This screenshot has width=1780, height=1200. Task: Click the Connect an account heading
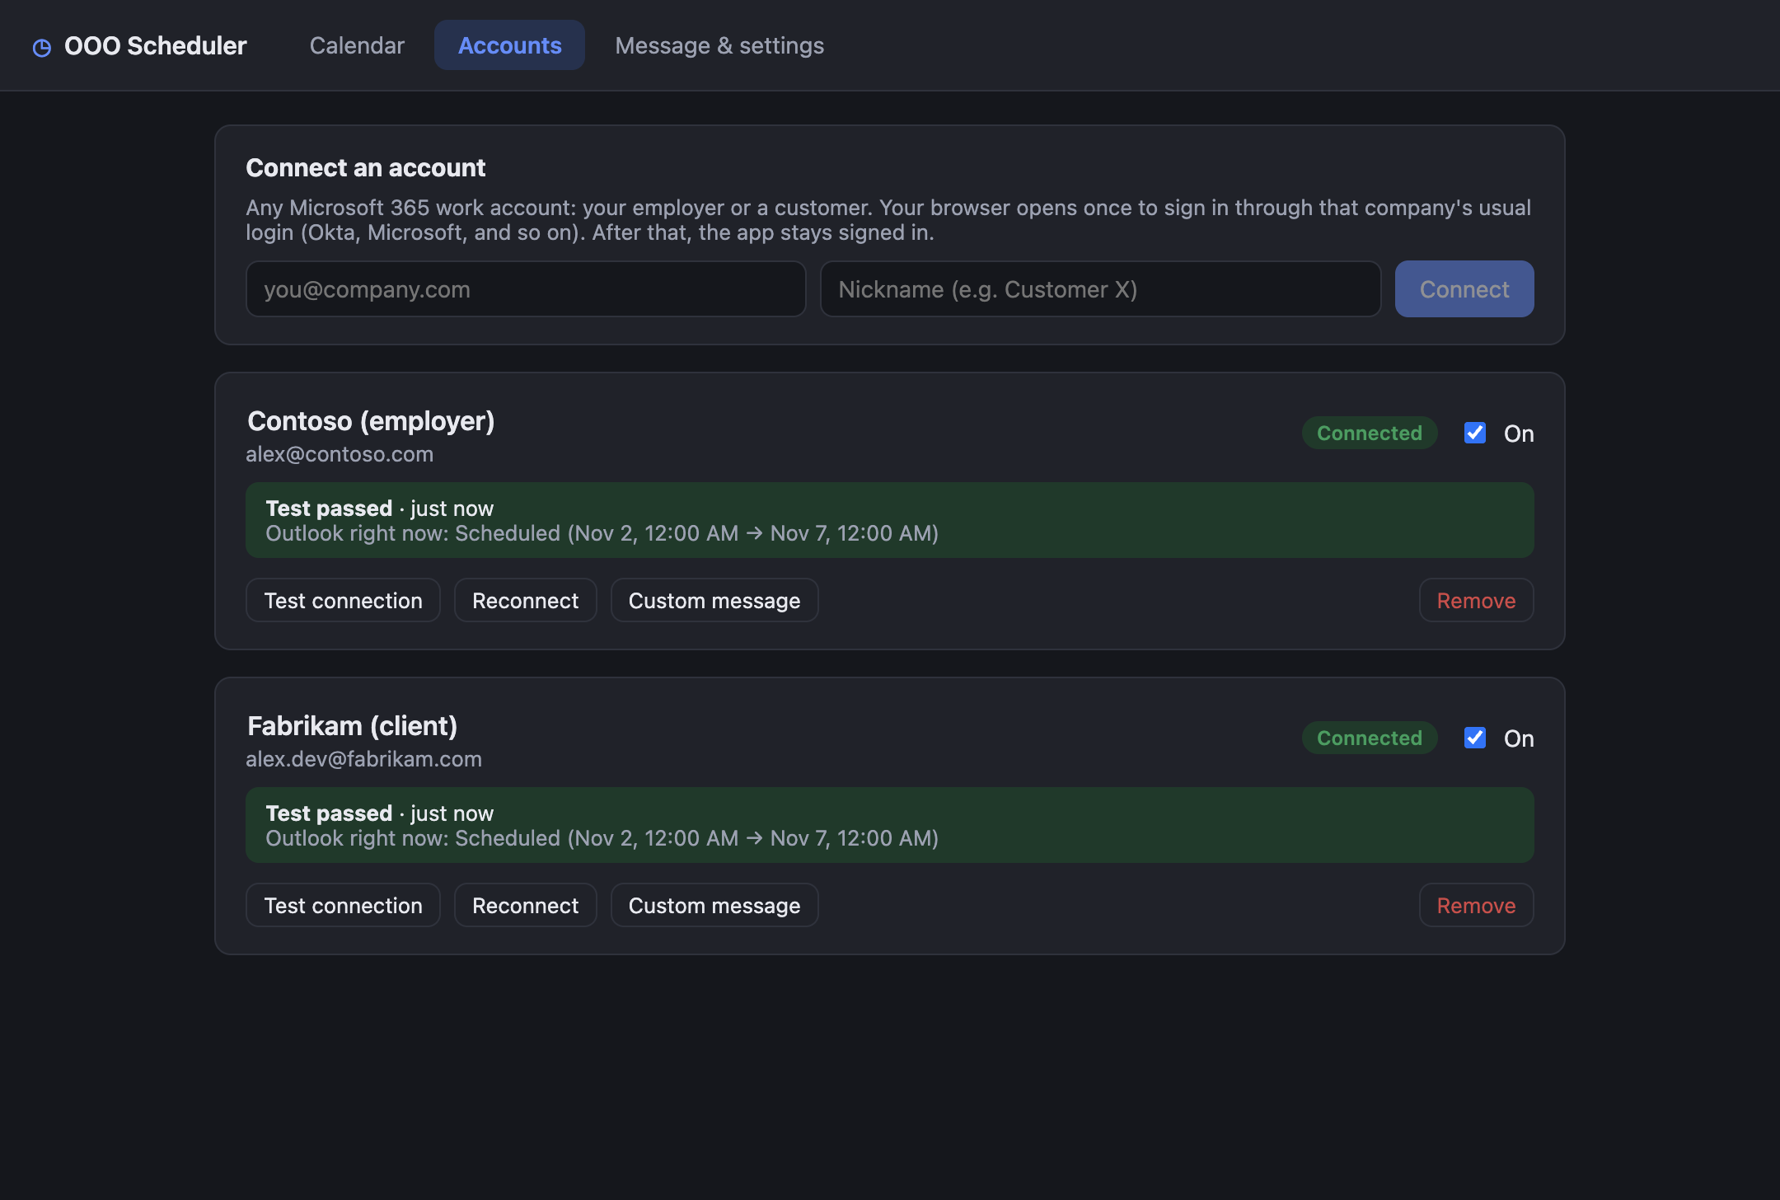click(366, 167)
